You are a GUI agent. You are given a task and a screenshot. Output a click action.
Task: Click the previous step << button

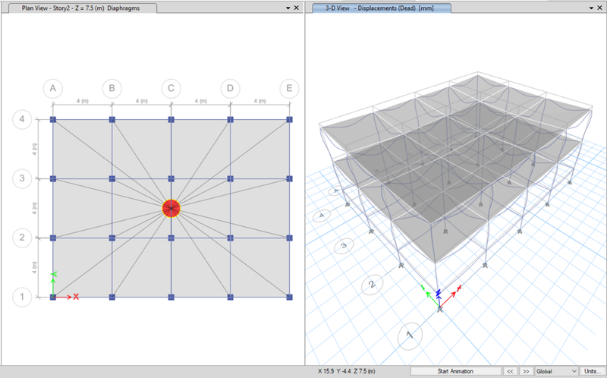coord(510,371)
